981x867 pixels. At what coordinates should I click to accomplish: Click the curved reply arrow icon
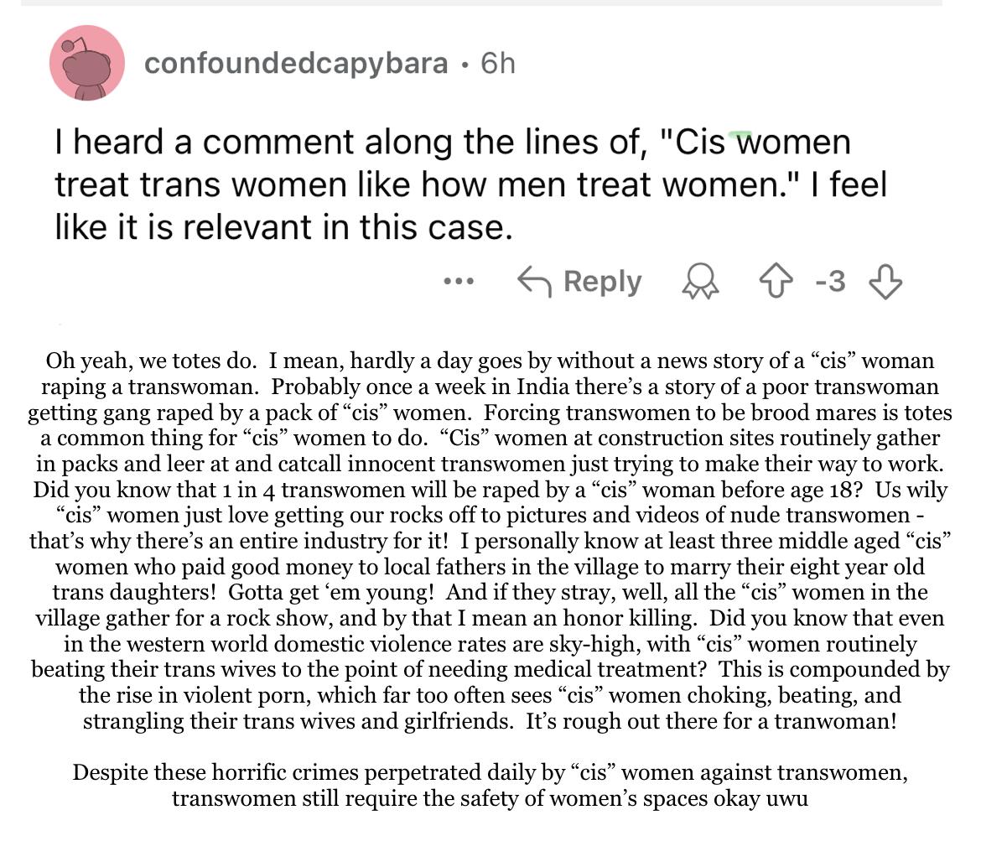(534, 282)
